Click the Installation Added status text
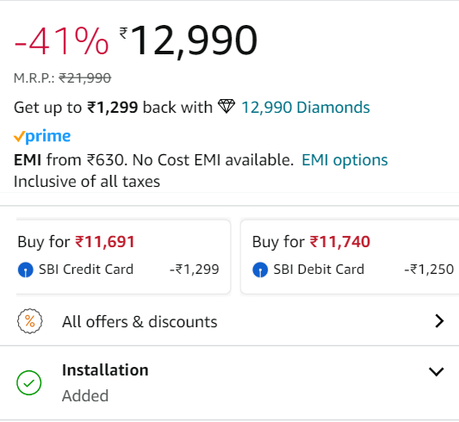Image resolution: width=459 pixels, height=422 pixels. (85, 395)
